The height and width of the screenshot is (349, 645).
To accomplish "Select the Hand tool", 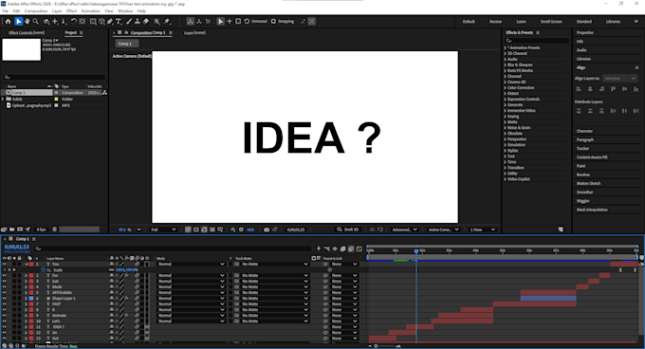I will tap(28, 22).
